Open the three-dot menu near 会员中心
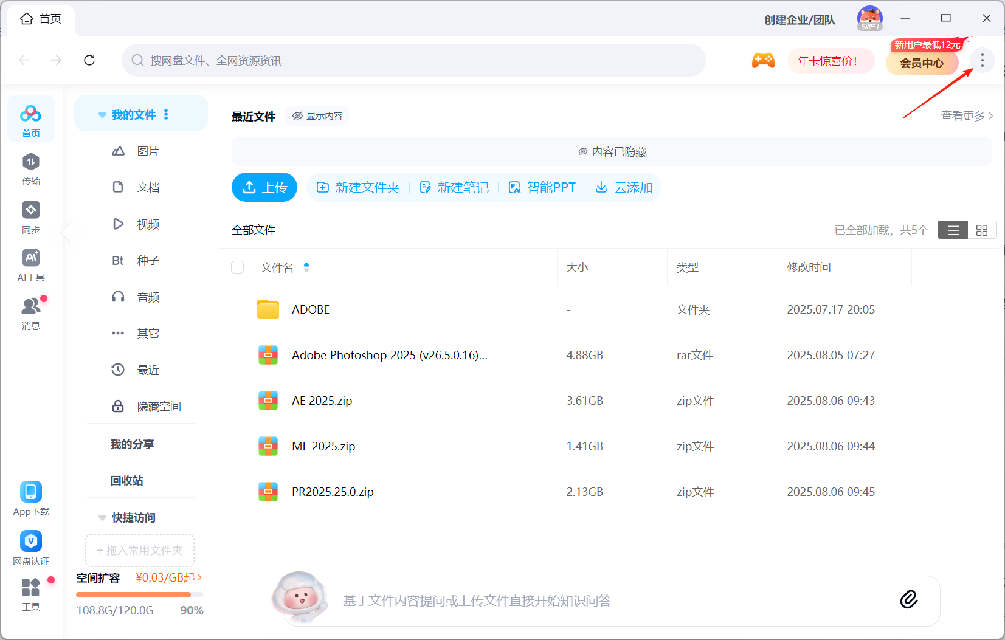The width and height of the screenshot is (1005, 640). click(982, 60)
